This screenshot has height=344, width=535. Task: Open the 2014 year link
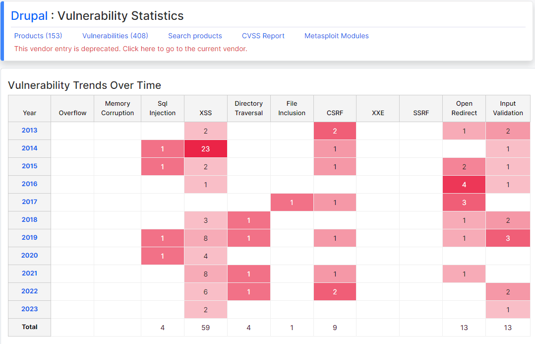pyautogui.click(x=30, y=148)
